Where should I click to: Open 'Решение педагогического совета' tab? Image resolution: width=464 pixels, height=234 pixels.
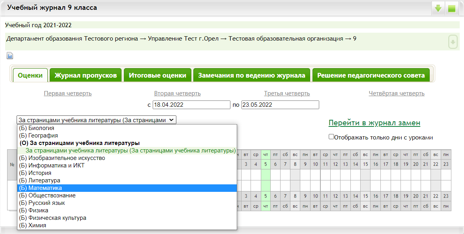click(371, 75)
